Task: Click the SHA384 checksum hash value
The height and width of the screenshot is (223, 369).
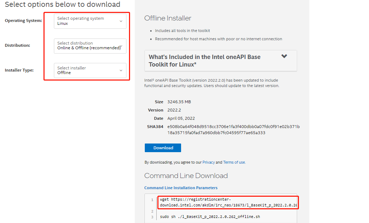Action: pyautogui.click(x=233, y=129)
